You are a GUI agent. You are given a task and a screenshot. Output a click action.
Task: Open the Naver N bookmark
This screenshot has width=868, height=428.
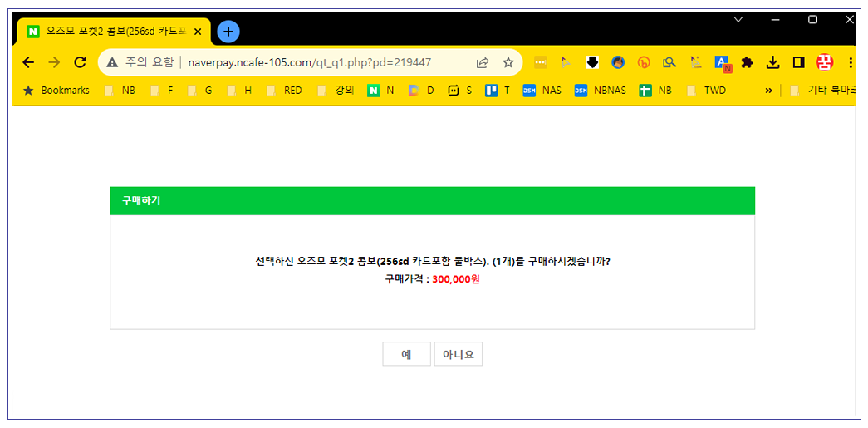(381, 91)
